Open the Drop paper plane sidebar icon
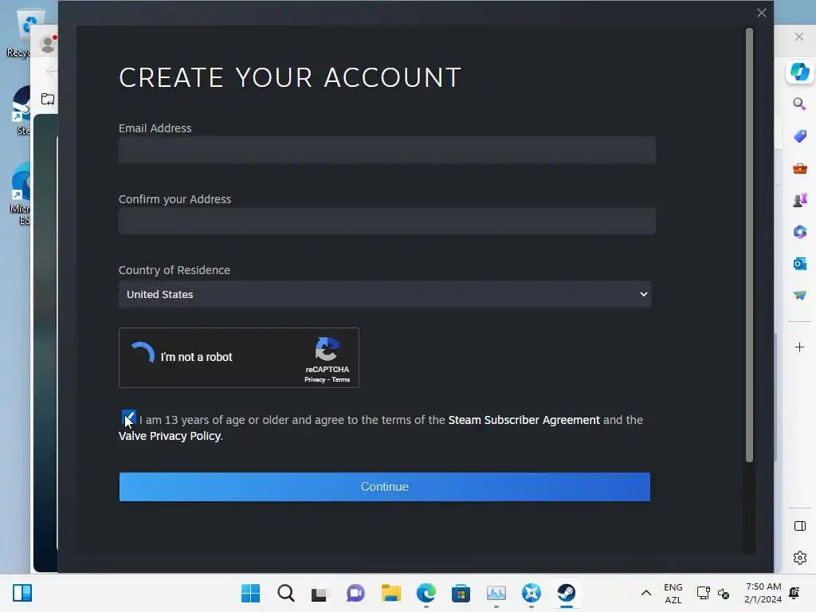The image size is (816, 612). [800, 295]
